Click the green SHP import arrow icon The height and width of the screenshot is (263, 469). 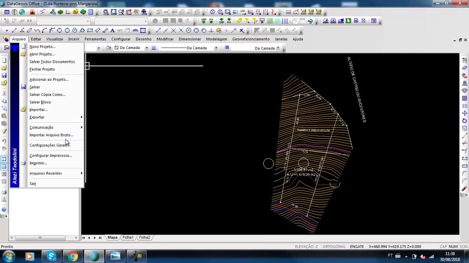pos(203,21)
